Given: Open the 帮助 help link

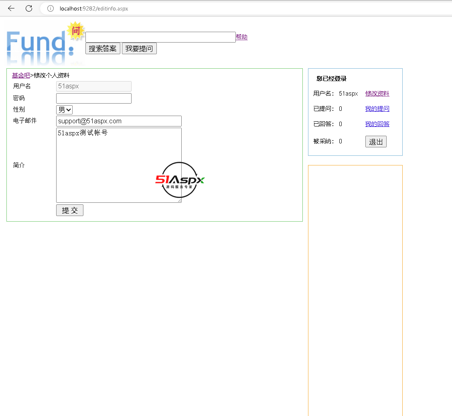Looking at the screenshot, I should click(x=241, y=37).
